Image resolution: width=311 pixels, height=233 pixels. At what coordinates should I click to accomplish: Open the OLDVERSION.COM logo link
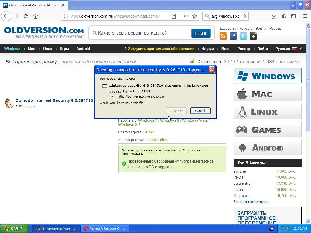point(44,33)
